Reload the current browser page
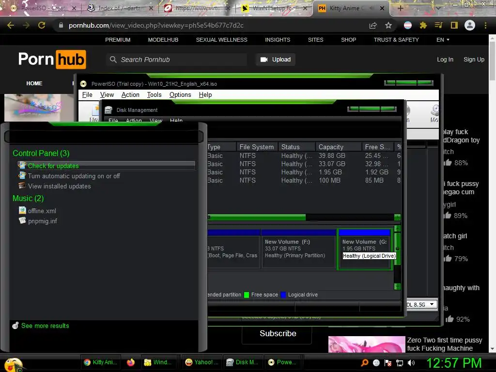The width and height of the screenshot is (496, 372). (x=42, y=25)
